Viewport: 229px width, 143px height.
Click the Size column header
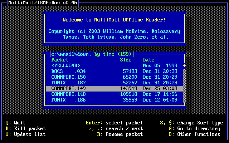coord(126,60)
